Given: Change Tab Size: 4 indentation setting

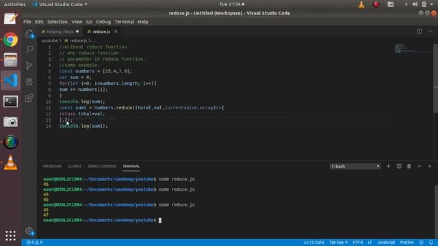Looking at the screenshot, I should click(x=338, y=243).
